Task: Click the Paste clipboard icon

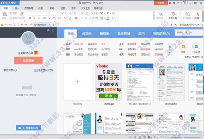Action: pyautogui.click(x=5, y=14)
